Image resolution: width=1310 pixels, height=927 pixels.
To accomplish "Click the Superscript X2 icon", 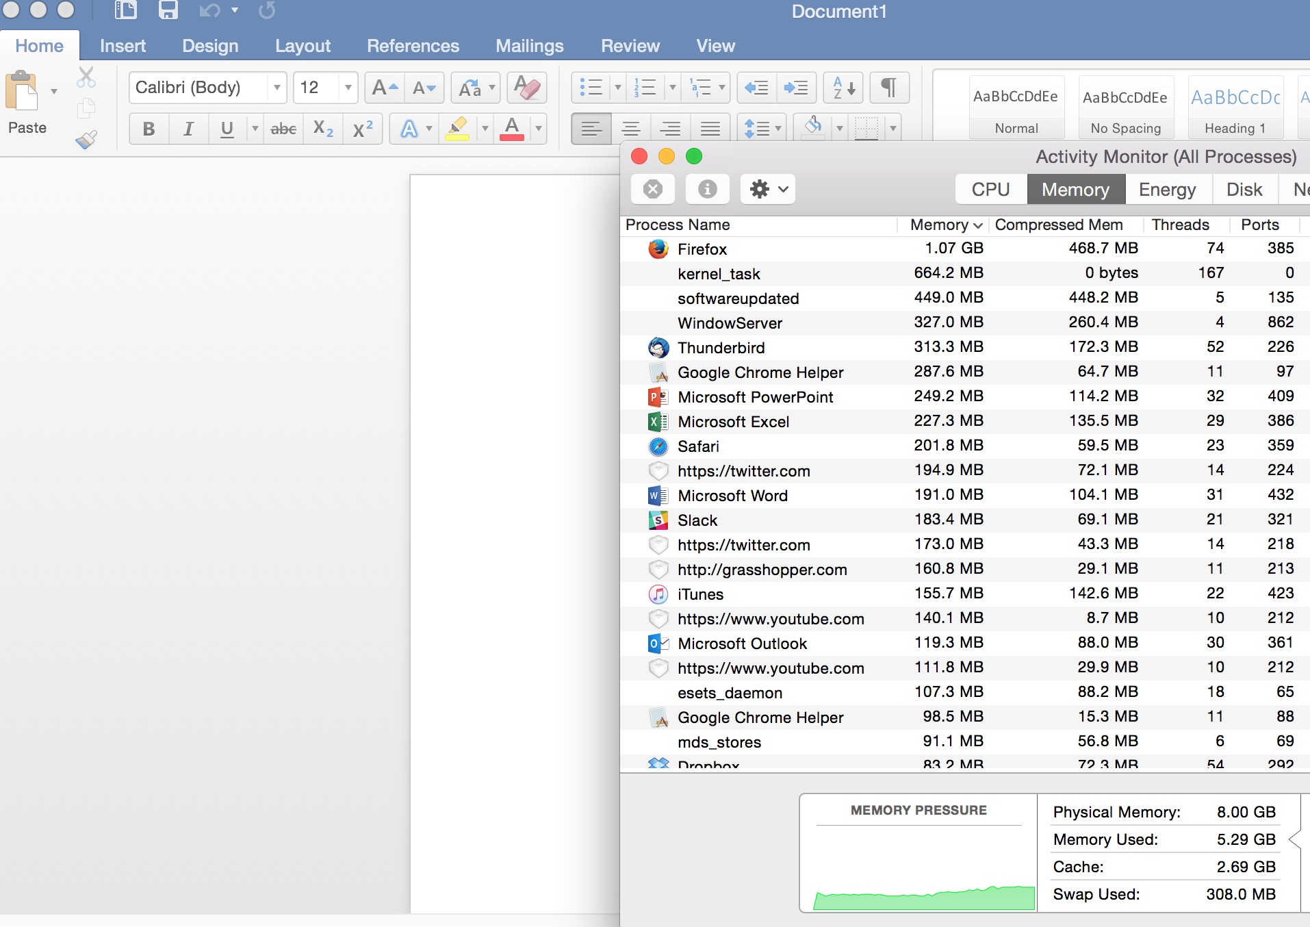I will 363,128.
